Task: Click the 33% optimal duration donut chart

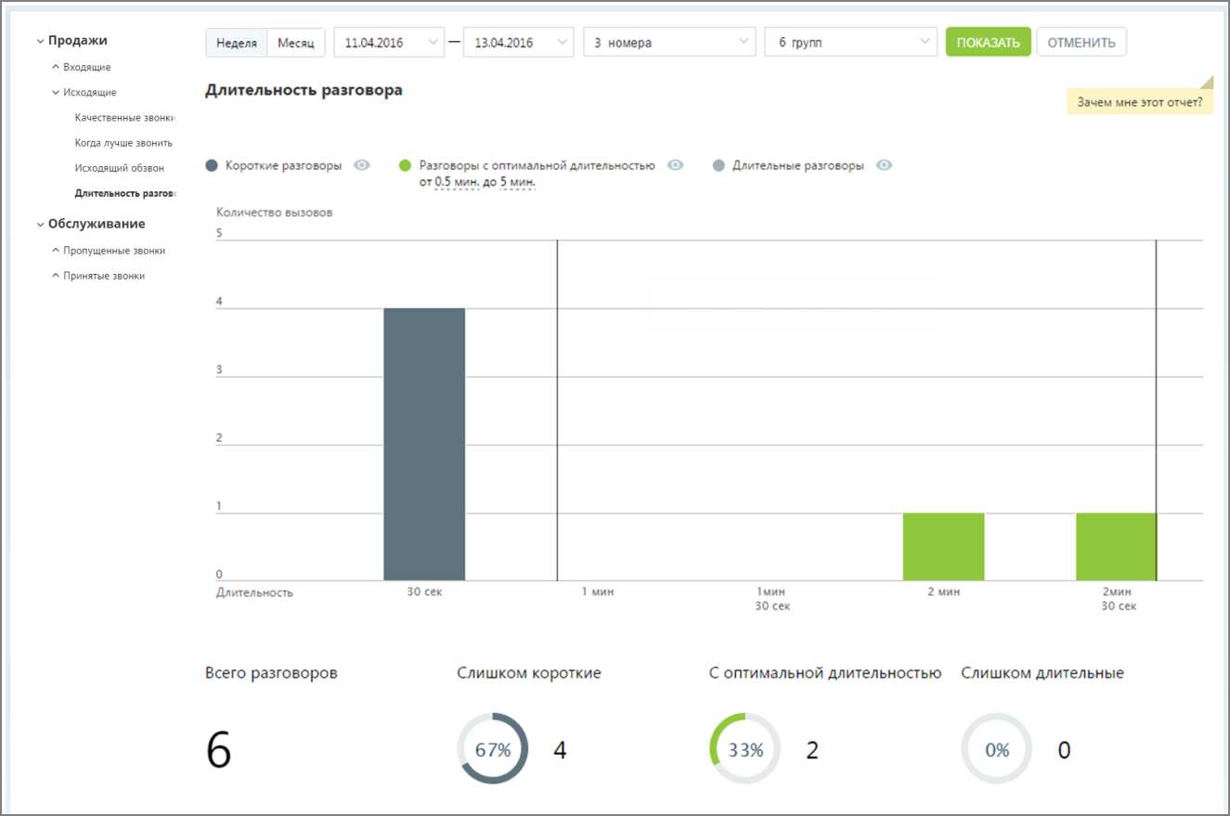Action: [744, 750]
